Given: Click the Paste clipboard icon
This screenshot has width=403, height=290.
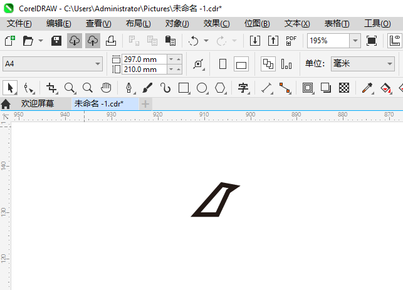Looking at the screenshot, I should point(170,41).
